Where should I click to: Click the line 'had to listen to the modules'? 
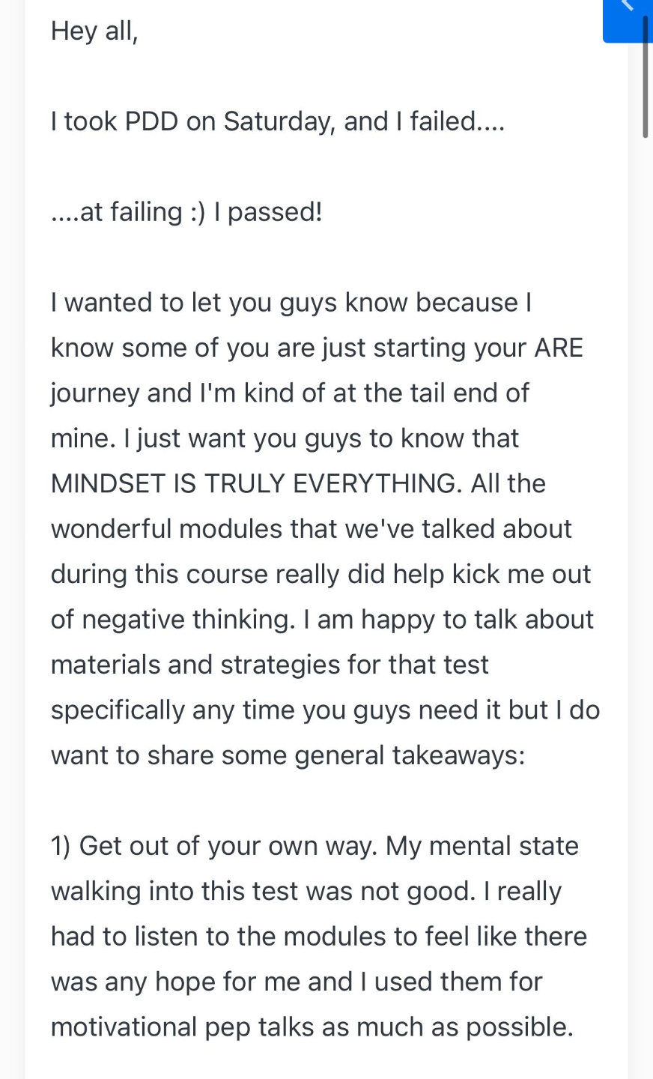(319, 937)
